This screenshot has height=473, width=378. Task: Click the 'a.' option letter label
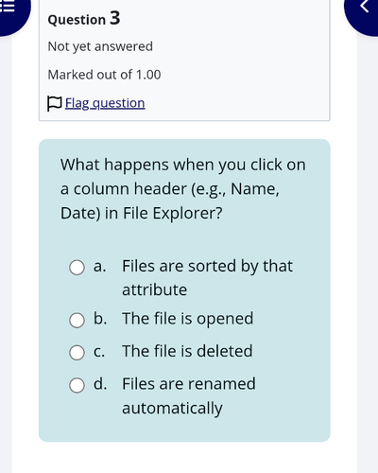[99, 267]
